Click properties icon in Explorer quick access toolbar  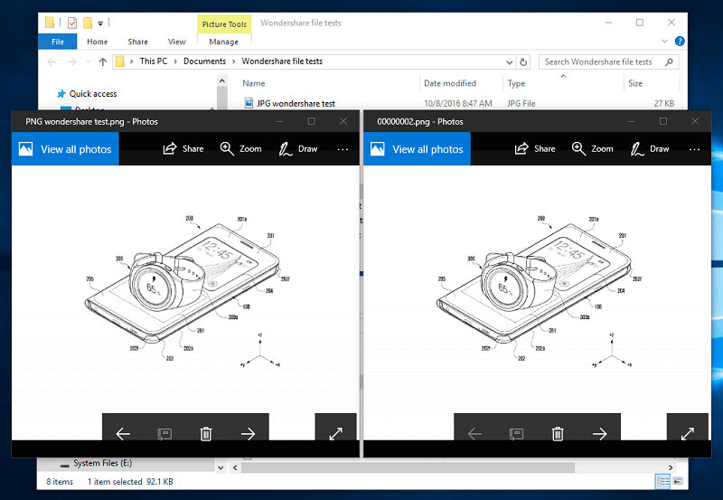[72, 24]
